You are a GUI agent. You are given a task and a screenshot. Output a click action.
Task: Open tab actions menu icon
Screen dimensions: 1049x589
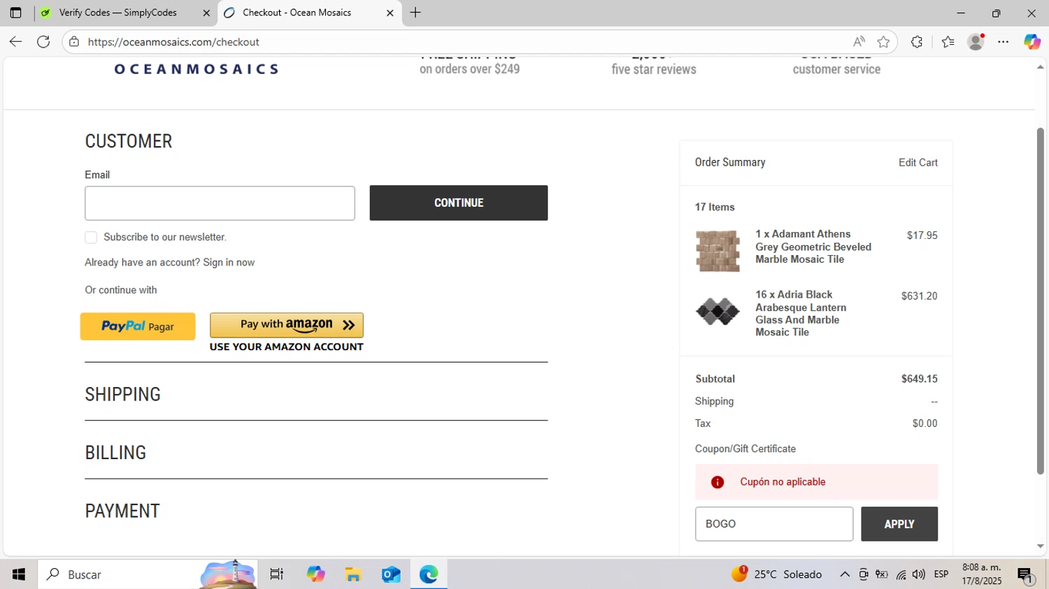pos(15,13)
